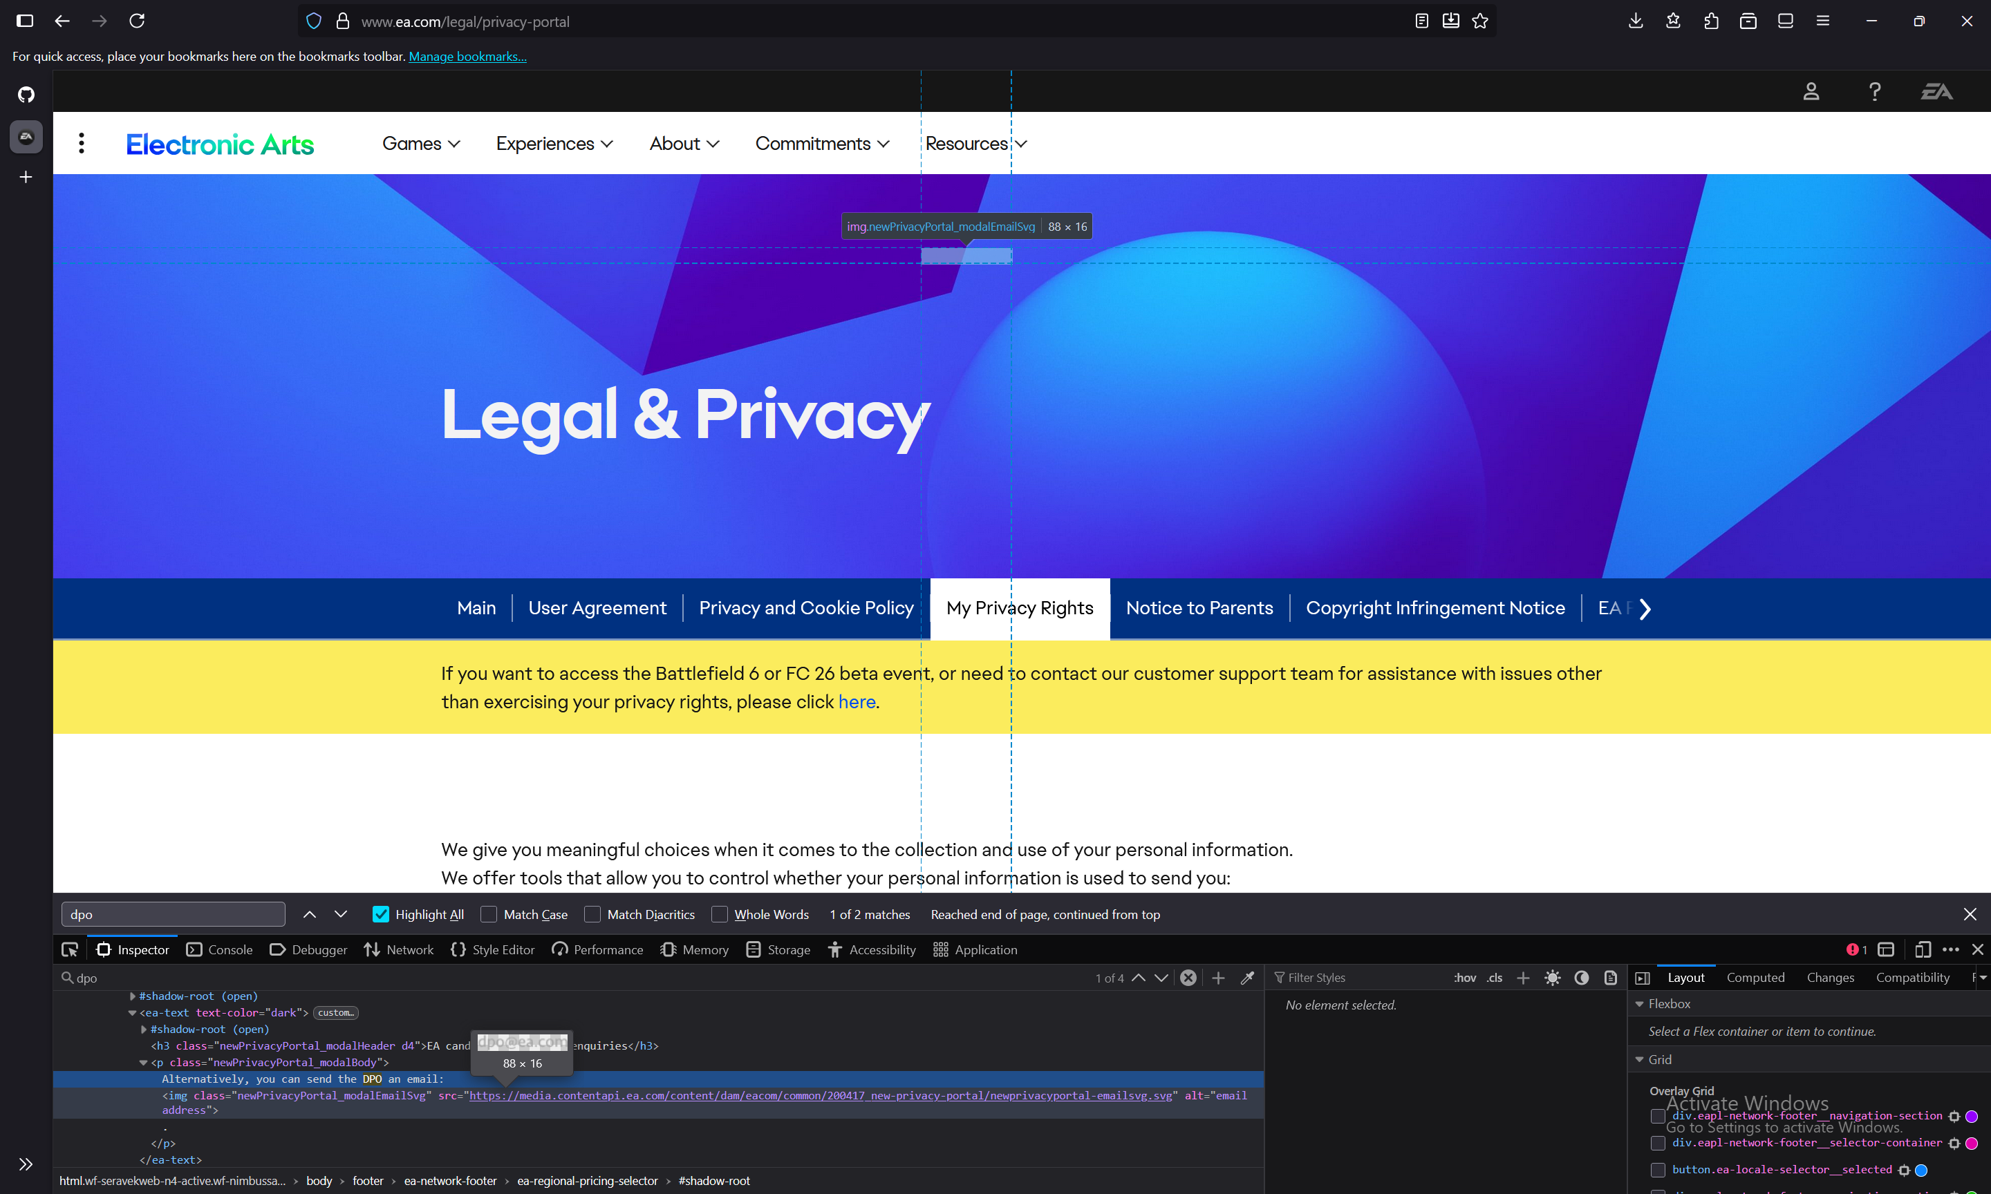1991x1194 pixels.
Task: Enable the Match Case search option
Action: pyautogui.click(x=489, y=914)
